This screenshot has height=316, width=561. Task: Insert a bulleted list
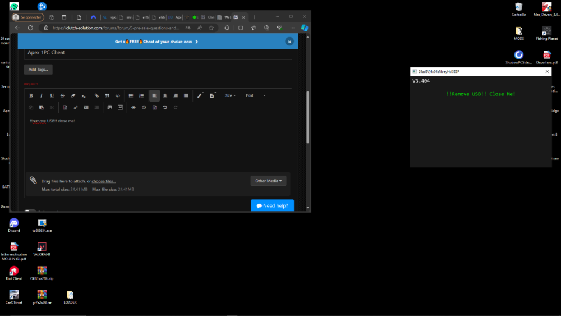coord(131,96)
